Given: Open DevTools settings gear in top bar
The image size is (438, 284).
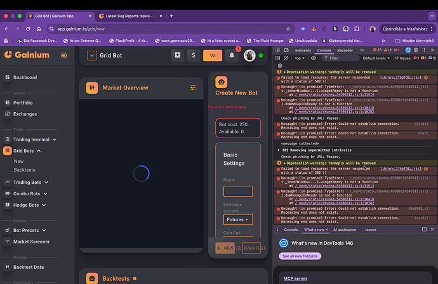Looking at the screenshot, I should 416,50.
